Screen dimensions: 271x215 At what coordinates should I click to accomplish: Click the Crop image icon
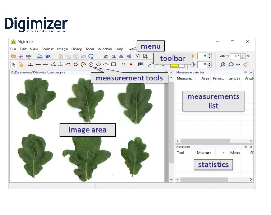click(145, 56)
